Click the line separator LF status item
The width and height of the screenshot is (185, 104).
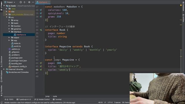(x=105, y=103)
